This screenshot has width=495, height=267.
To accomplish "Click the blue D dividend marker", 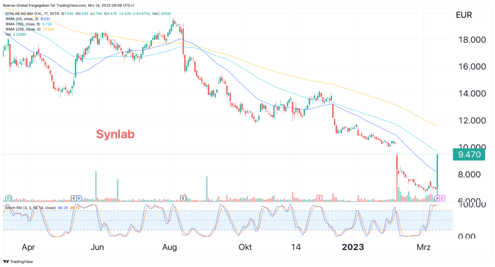I will click(x=79, y=198).
